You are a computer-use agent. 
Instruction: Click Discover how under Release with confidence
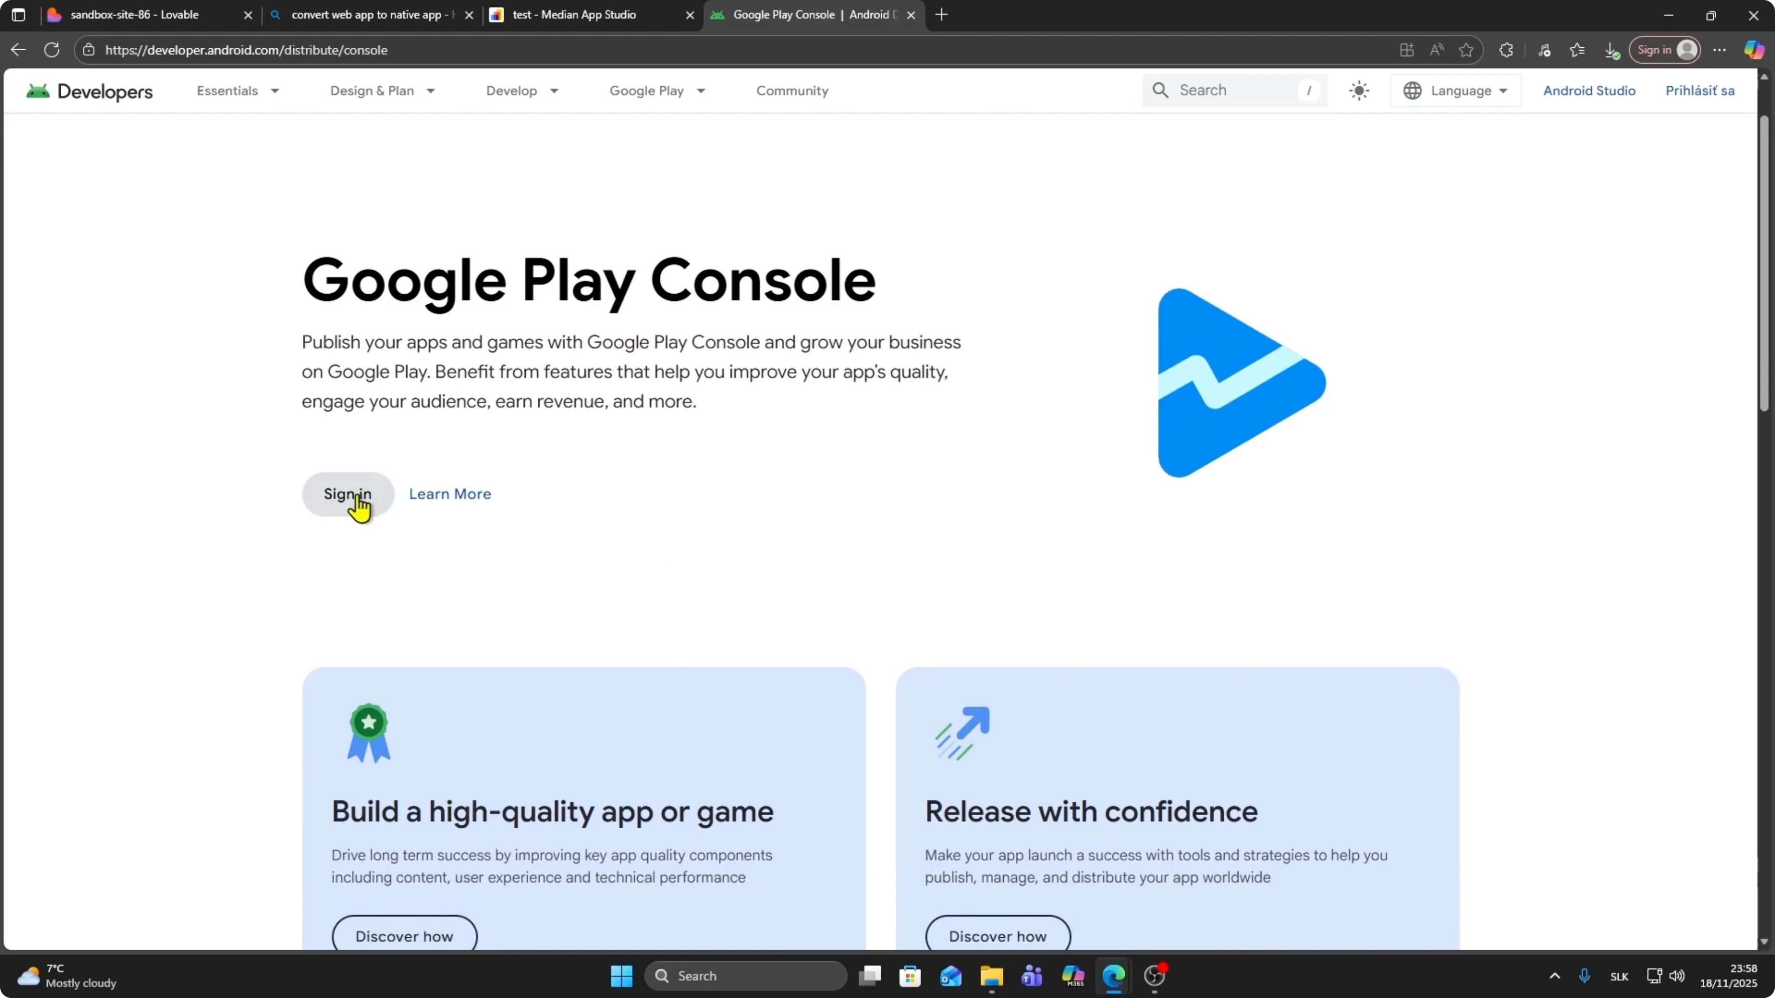[998, 935]
